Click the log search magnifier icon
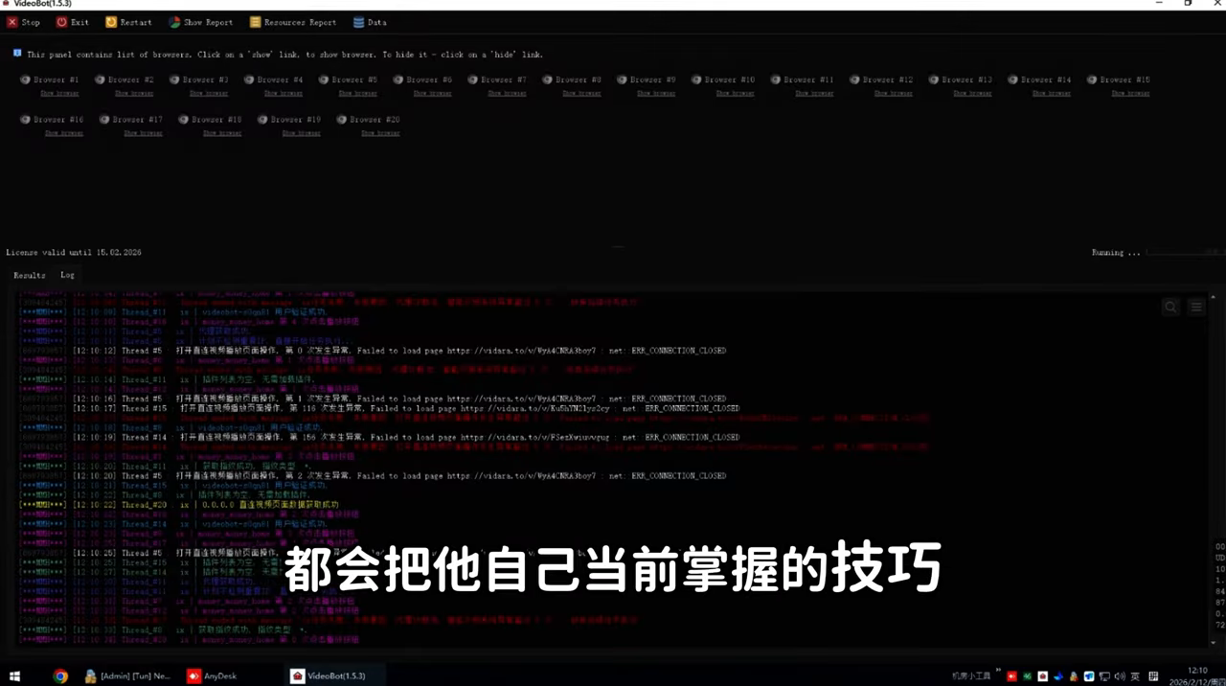The image size is (1226, 686). (x=1170, y=307)
